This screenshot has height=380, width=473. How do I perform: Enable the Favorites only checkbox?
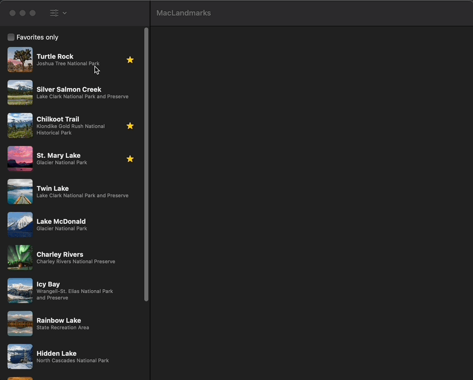click(x=11, y=37)
